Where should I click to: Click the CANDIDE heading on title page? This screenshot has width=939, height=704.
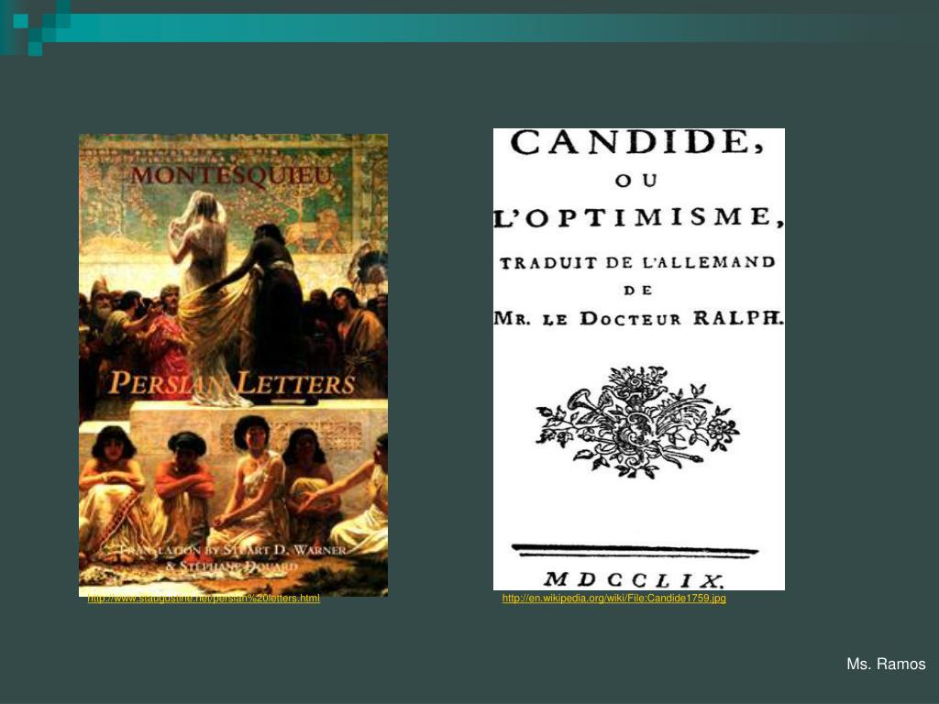coord(637,142)
